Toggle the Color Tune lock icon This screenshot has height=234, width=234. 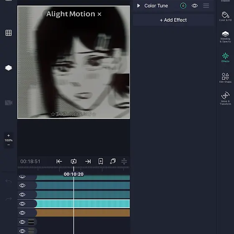point(183,6)
